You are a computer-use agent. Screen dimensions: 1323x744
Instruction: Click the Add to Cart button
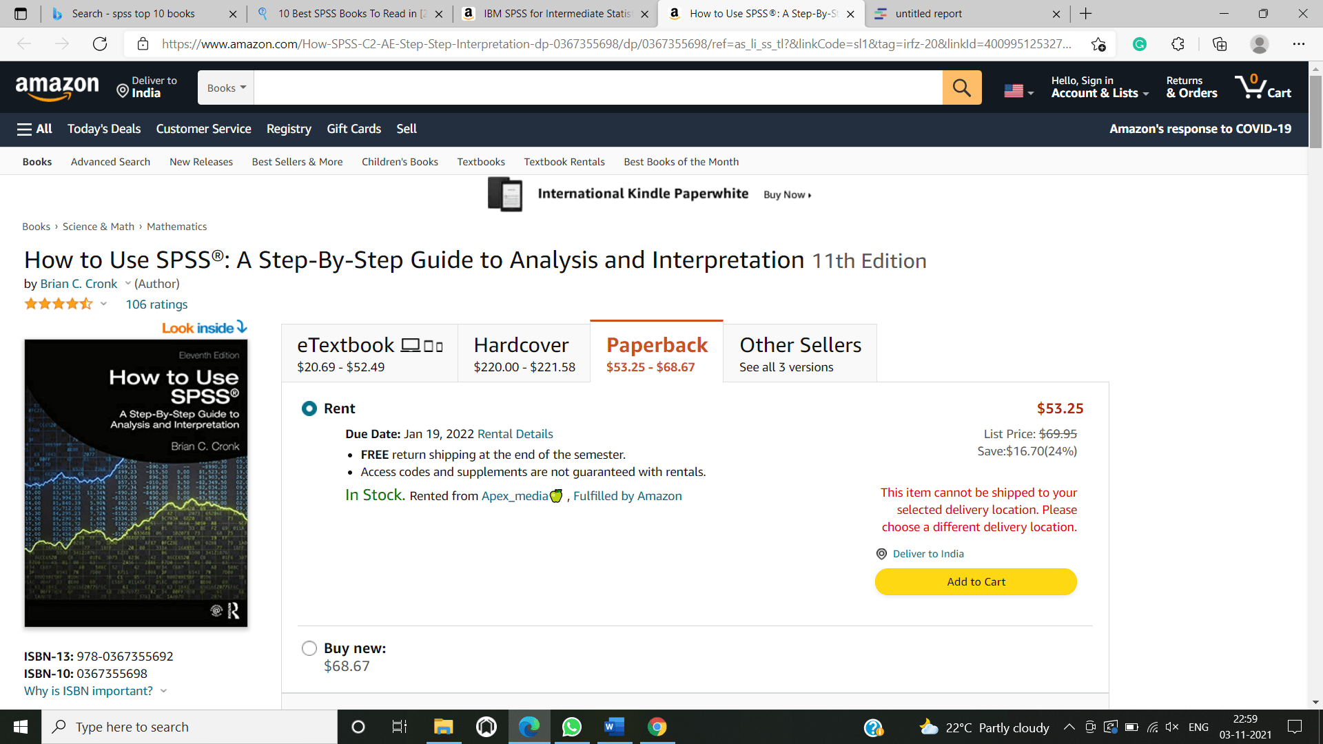[x=976, y=581]
